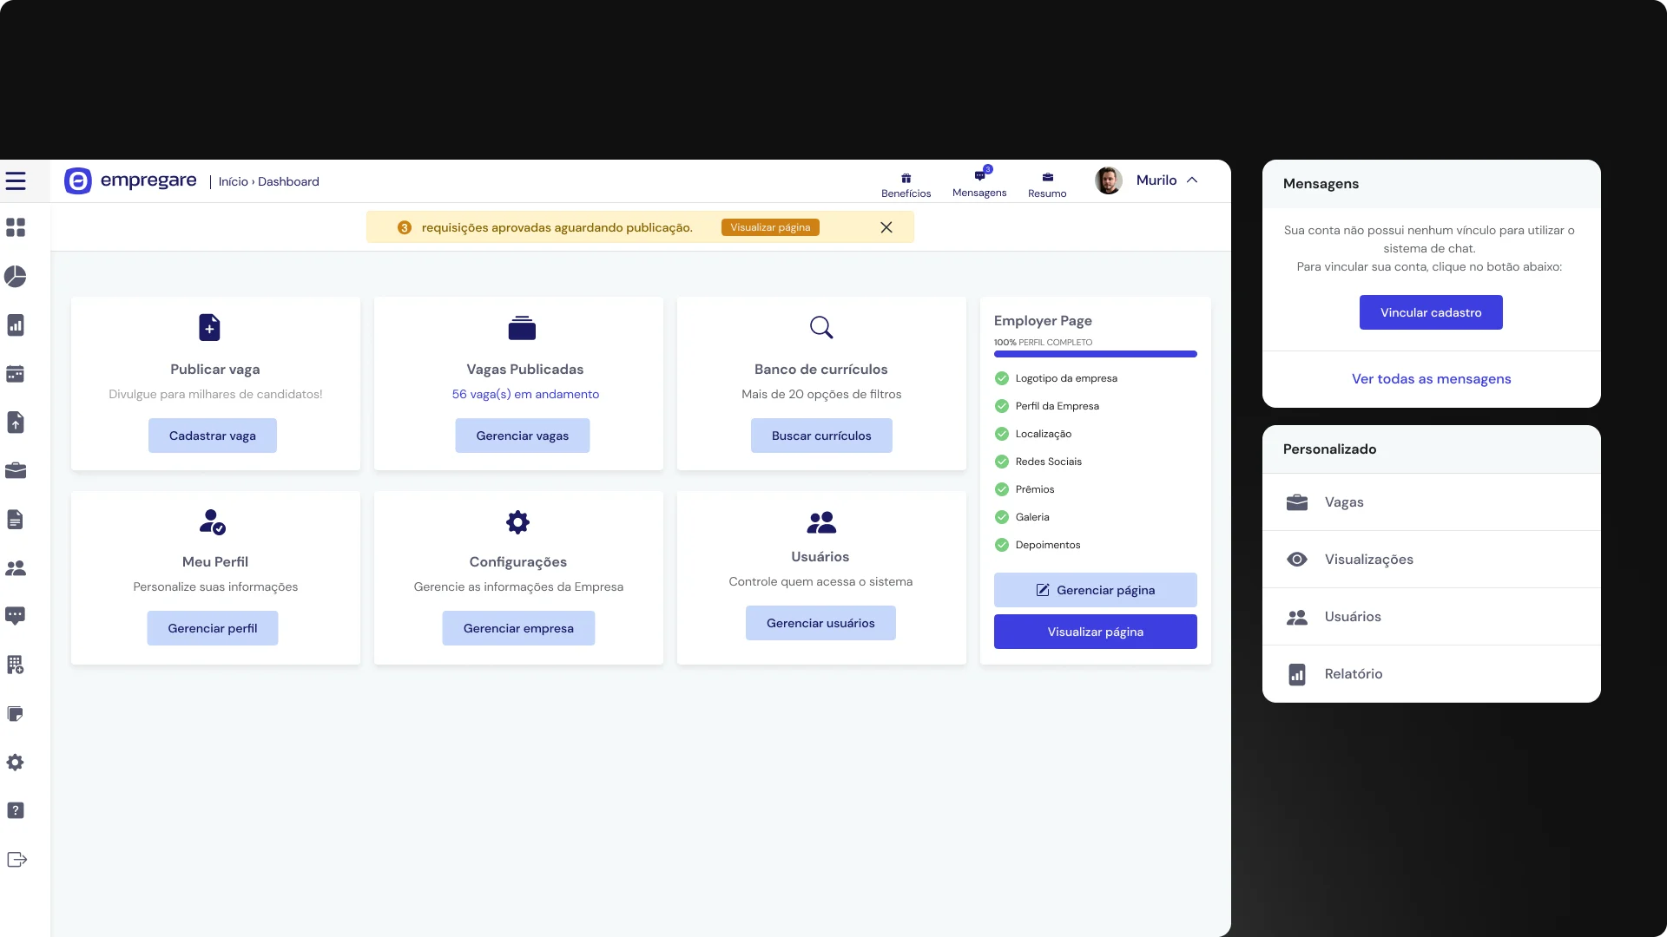Image resolution: width=1667 pixels, height=937 pixels.
Task: Click the Employer Page progress bar
Action: pyautogui.click(x=1095, y=354)
